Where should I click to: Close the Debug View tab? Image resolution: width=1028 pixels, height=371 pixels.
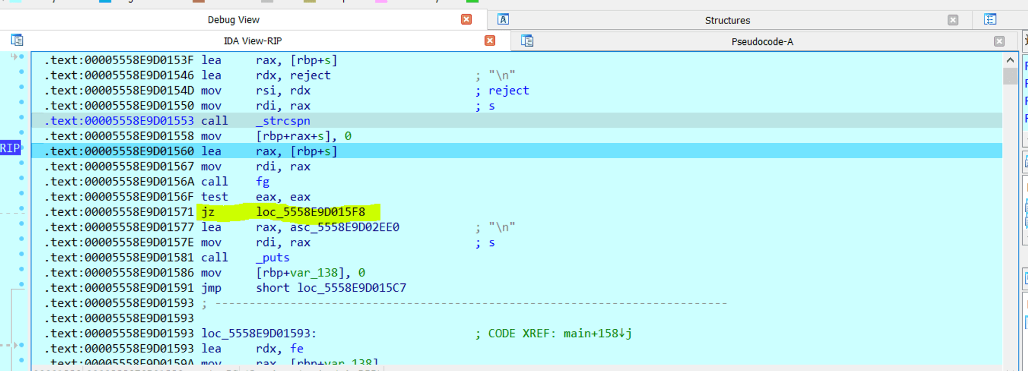click(466, 19)
